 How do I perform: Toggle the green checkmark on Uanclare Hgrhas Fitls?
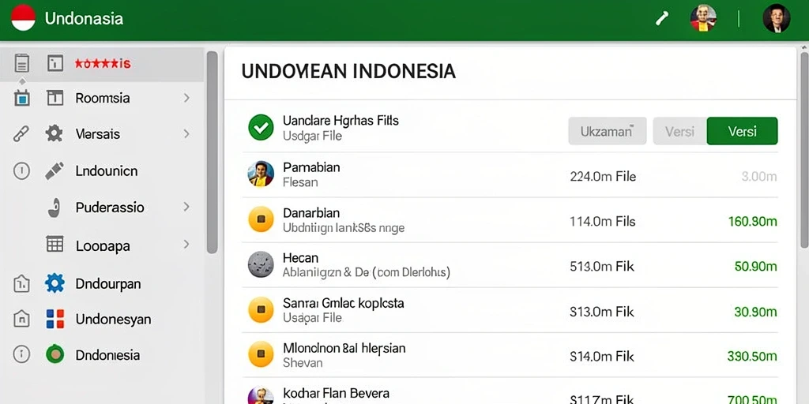261,127
